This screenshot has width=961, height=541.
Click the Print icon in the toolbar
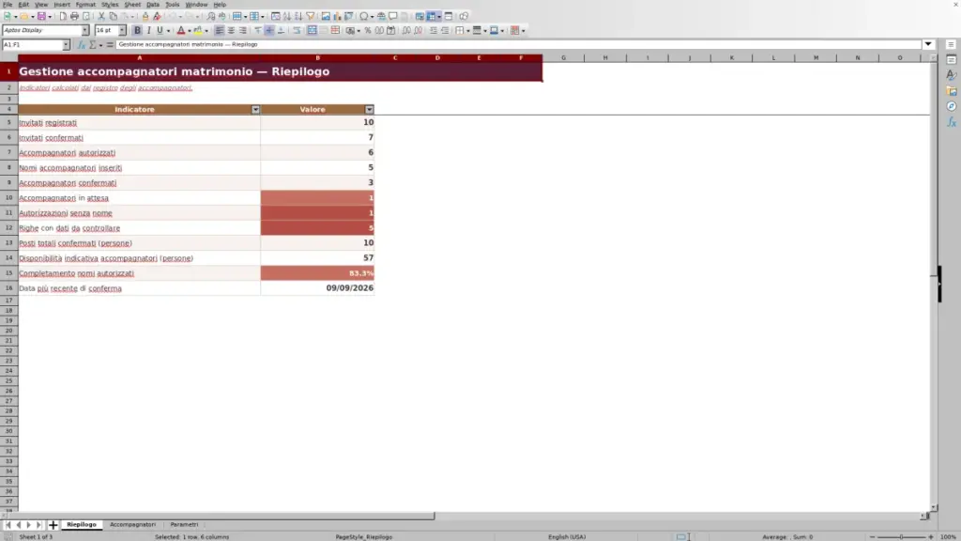[74, 17]
